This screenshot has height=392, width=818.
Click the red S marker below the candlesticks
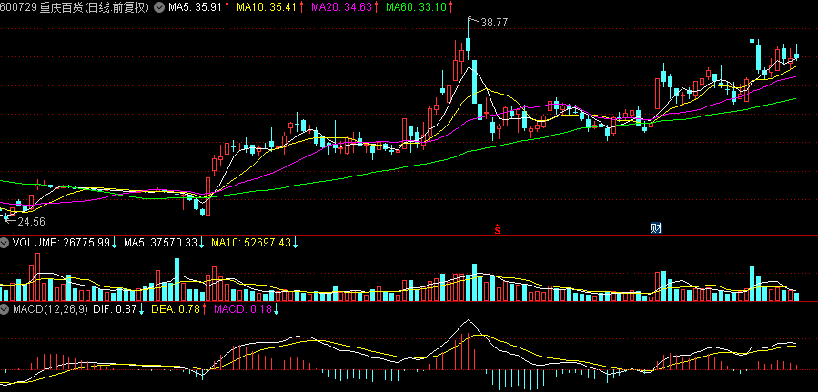coord(498,227)
